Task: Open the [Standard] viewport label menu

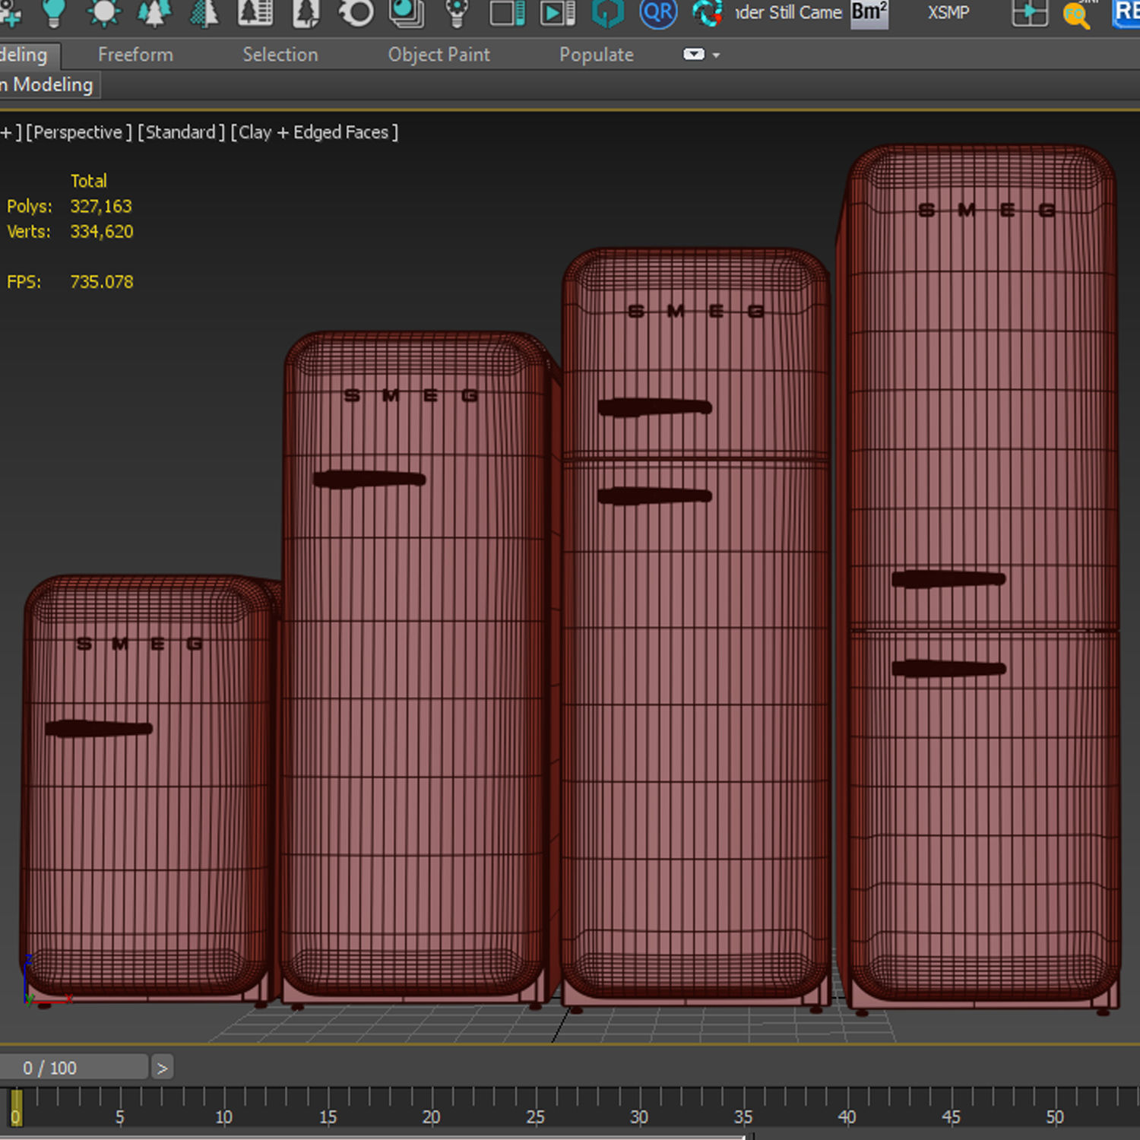Action: pos(181,132)
